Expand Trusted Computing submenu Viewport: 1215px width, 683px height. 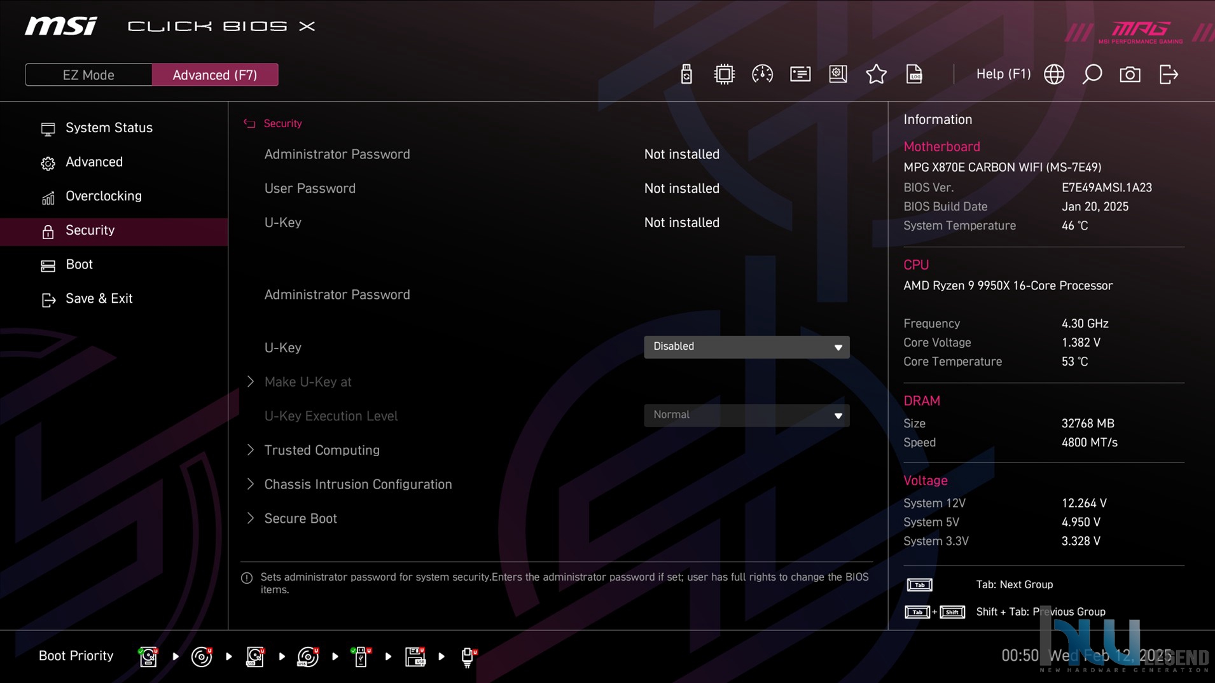tap(322, 450)
